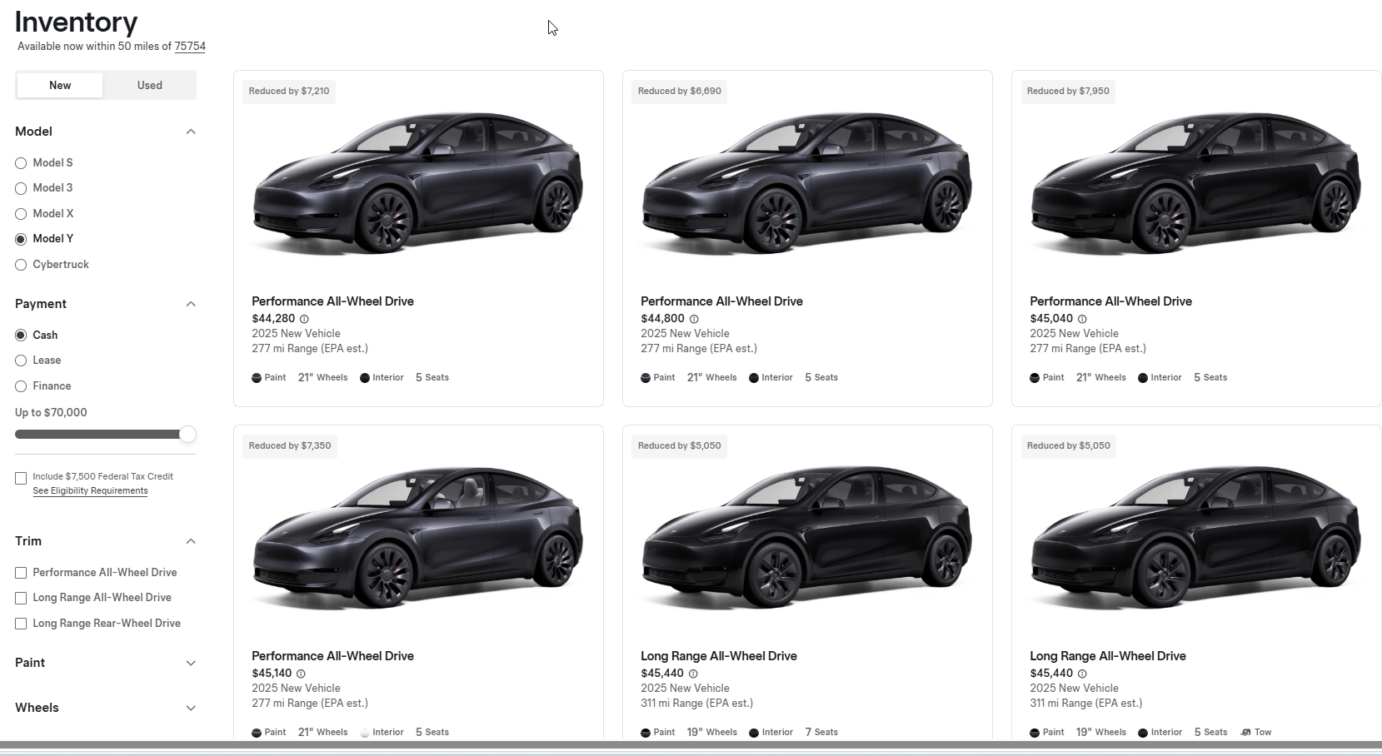Viewport: 1382px width, 756px height.
Task: Click black interior dot on $44,800 listing
Action: pyautogui.click(x=754, y=378)
